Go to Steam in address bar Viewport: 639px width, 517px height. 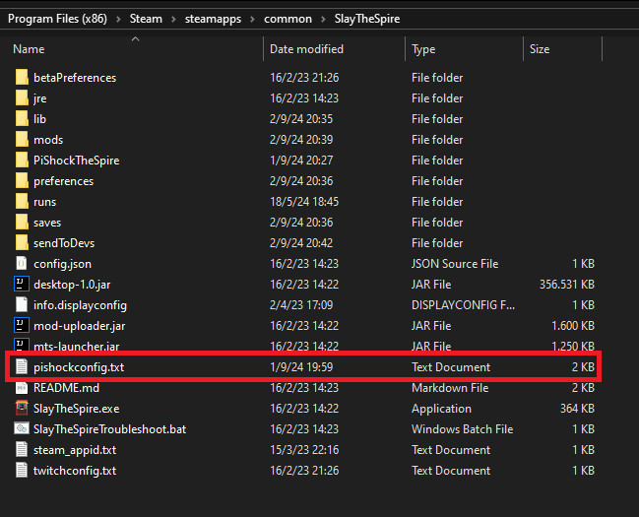[146, 19]
